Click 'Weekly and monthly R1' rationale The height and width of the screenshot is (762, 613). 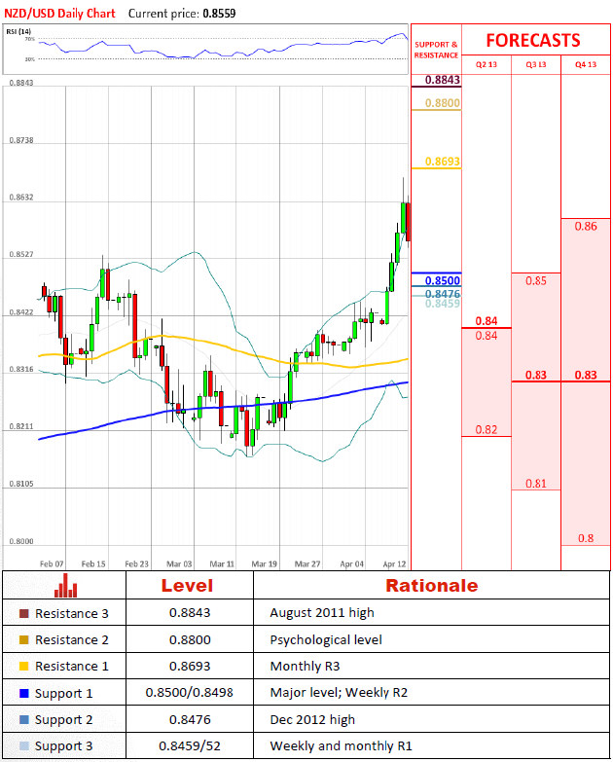pos(341,746)
